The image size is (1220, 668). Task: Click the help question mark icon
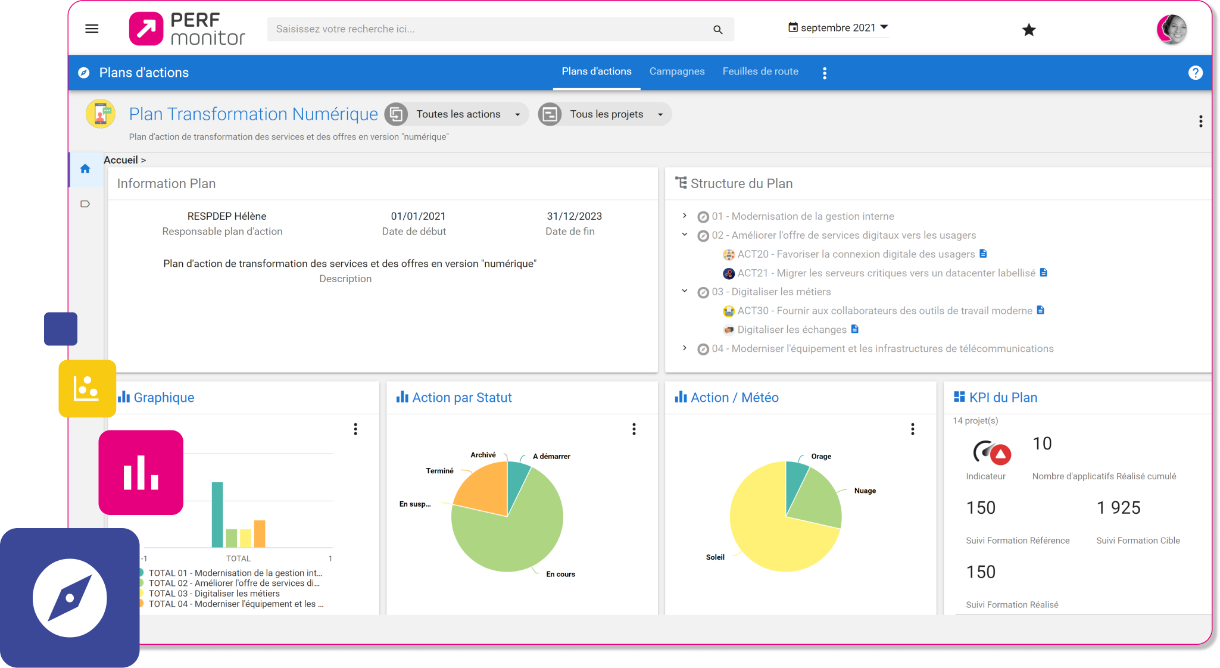pyautogui.click(x=1195, y=73)
